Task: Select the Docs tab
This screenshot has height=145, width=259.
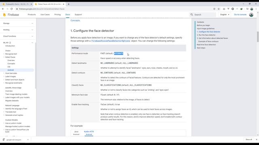Action: tap(68, 14)
